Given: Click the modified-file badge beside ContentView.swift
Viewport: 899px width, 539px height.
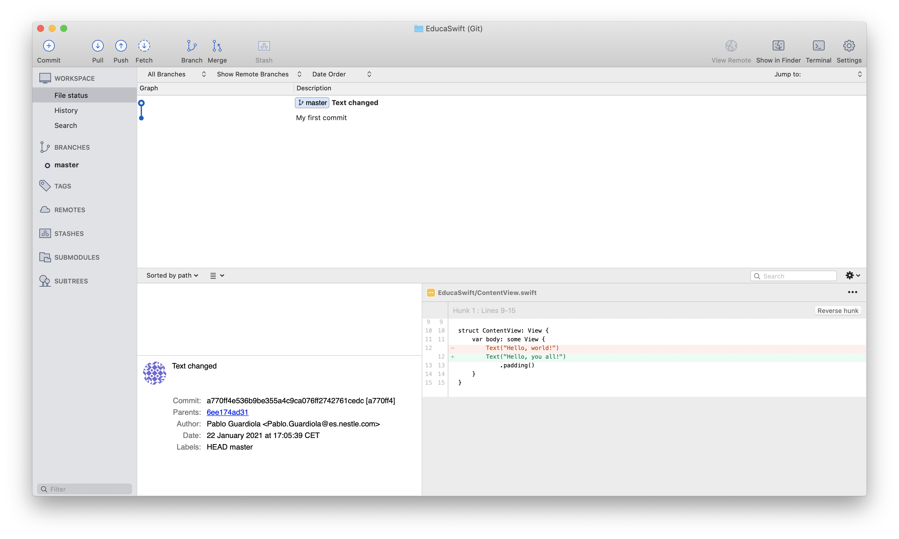Looking at the screenshot, I should click(431, 293).
